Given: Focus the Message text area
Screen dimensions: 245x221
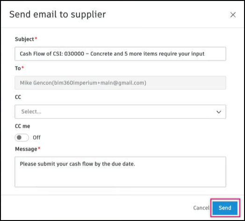Looking at the screenshot, I should pos(120,172).
